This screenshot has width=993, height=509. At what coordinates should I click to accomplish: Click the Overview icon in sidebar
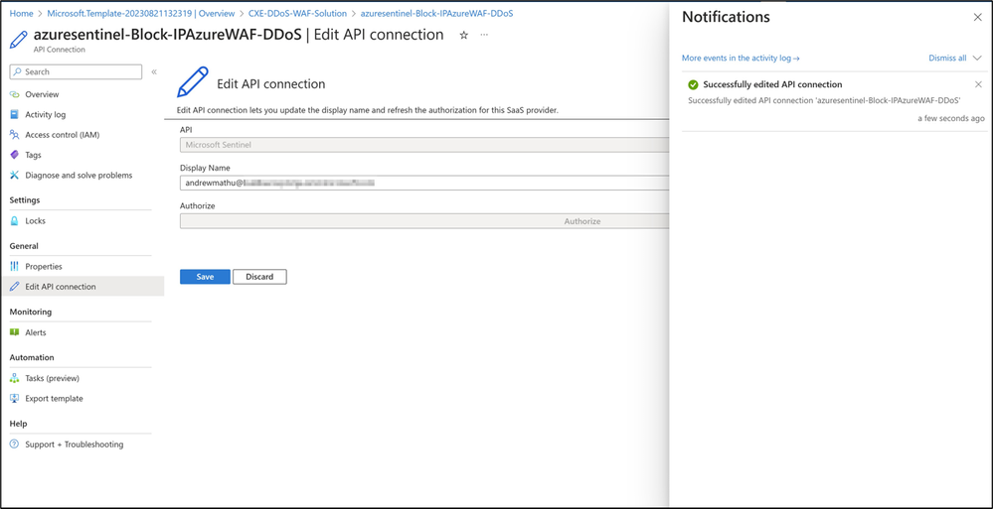15,94
